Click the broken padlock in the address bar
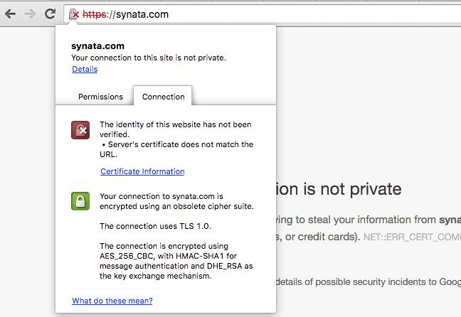 click(74, 14)
